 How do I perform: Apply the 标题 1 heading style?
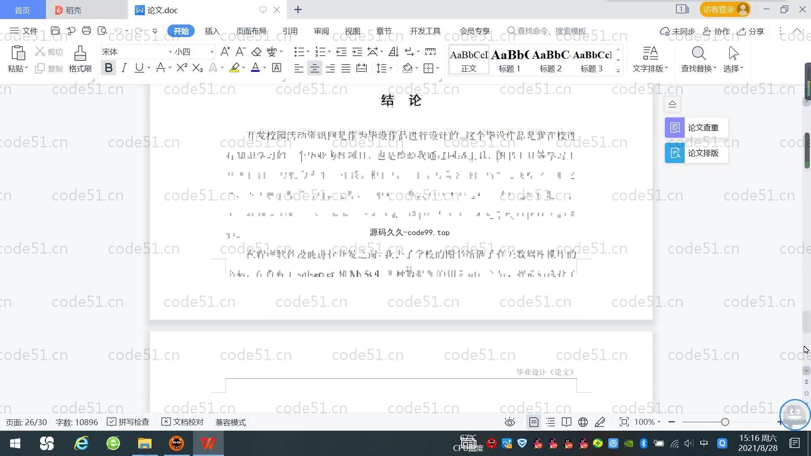(509, 60)
